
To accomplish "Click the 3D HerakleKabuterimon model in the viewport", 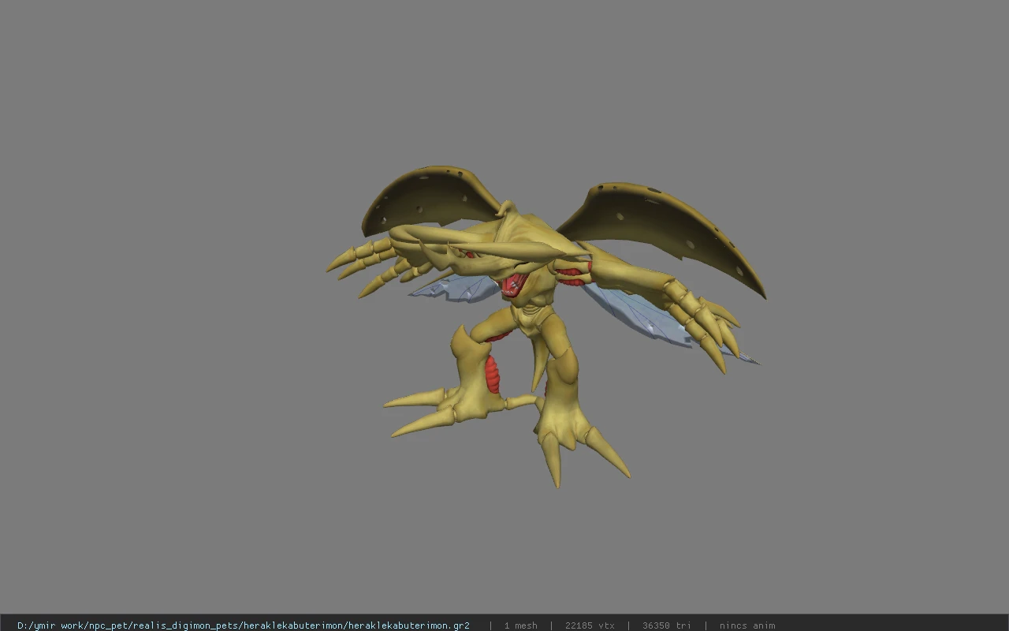I will pyautogui.click(x=544, y=325).
